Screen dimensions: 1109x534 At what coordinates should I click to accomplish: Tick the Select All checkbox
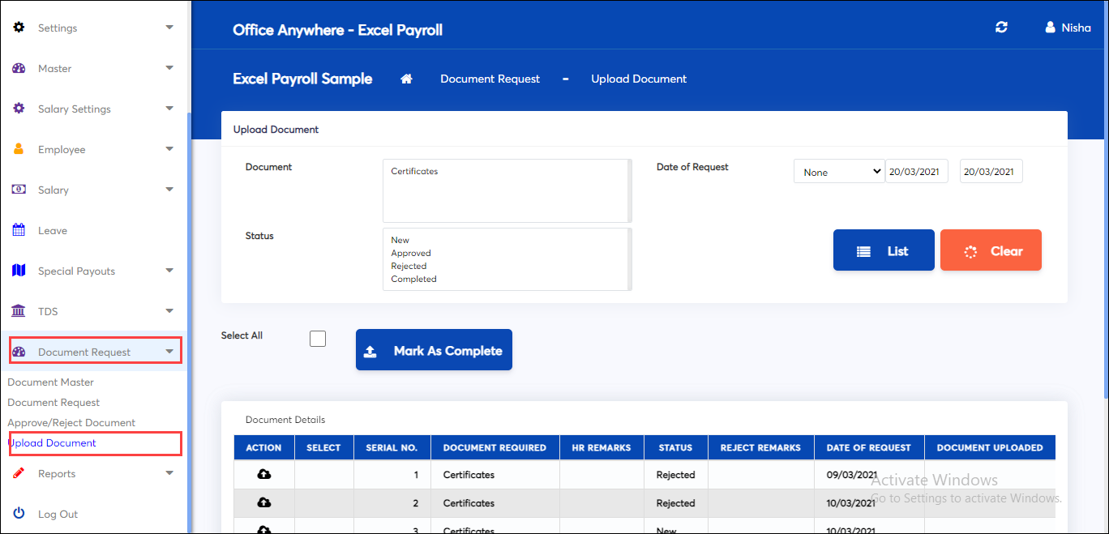[x=318, y=339]
